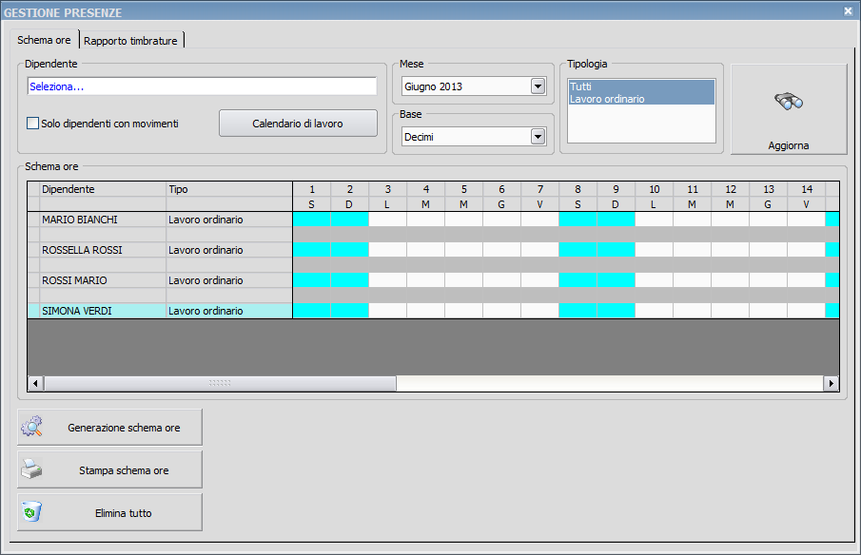Click day 3 column header
The width and height of the screenshot is (861, 555).
coord(387,189)
